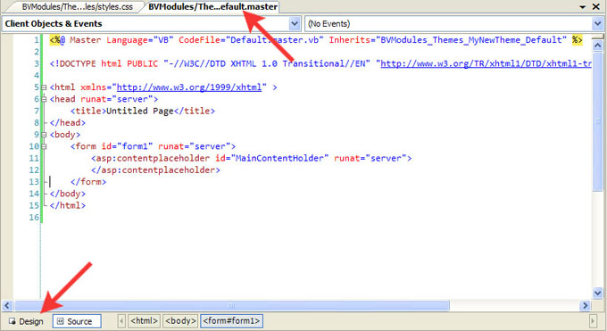Click vertical scrollbar down arrow
The width and height of the screenshot is (607, 331).
597,293
